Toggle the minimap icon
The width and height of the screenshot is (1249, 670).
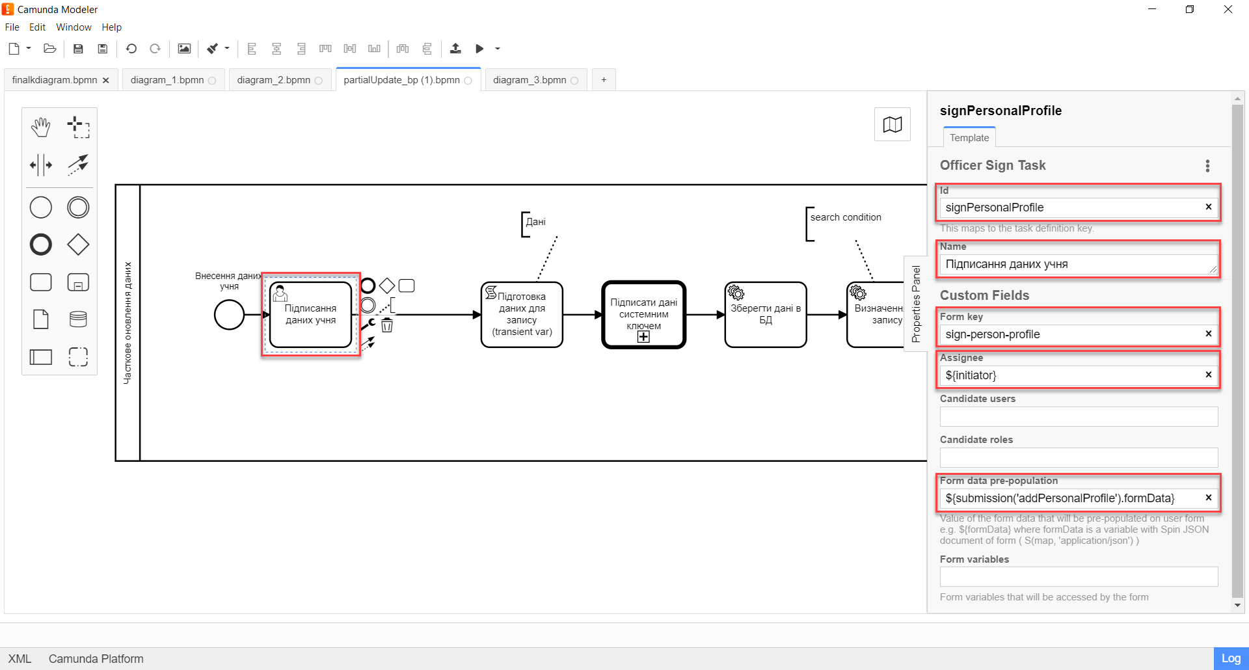click(893, 124)
